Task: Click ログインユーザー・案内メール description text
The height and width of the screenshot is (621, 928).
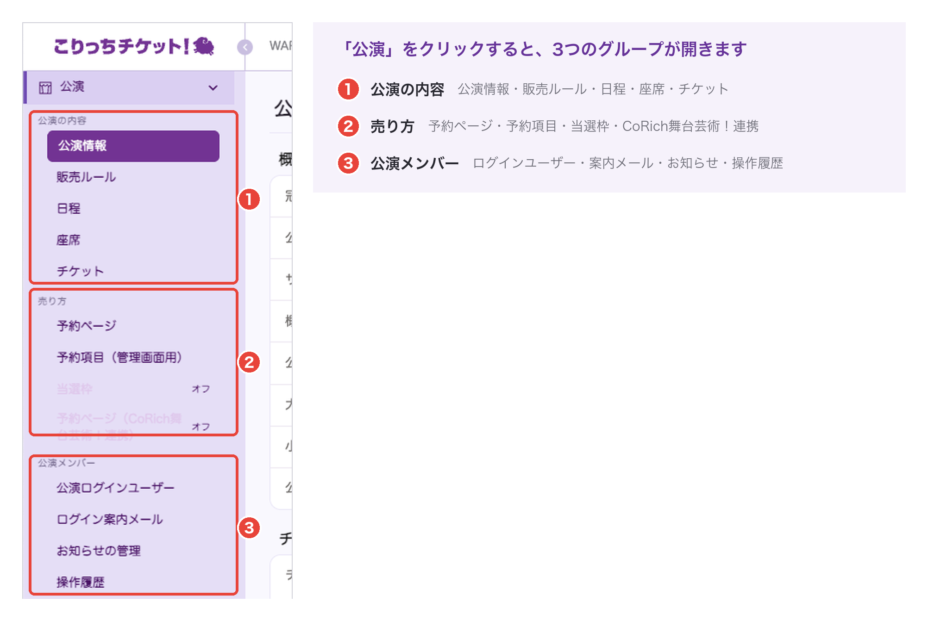Action: tap(628, 163)
